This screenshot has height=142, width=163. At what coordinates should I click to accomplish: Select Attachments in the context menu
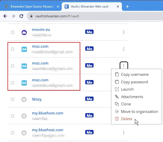(x=136, y=97)
